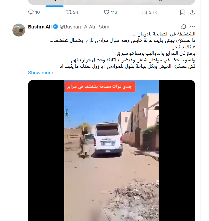Expand the post with Show more

(41, 72)
